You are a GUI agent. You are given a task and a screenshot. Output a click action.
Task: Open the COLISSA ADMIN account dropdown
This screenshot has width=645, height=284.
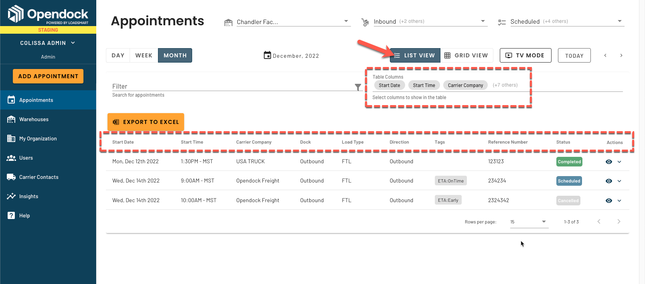tap(48, 43)
